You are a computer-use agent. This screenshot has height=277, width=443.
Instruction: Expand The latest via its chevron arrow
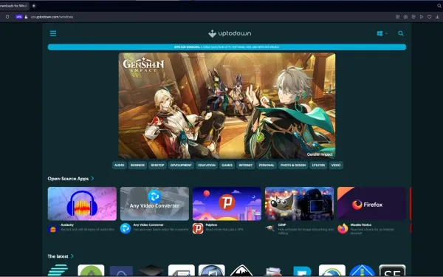pos(72,256)
